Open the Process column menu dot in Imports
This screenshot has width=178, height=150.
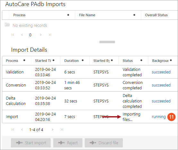tap(68, 15)
